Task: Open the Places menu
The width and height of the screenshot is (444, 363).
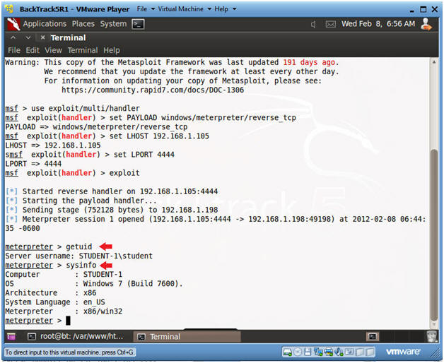Action: coord(83,24)
